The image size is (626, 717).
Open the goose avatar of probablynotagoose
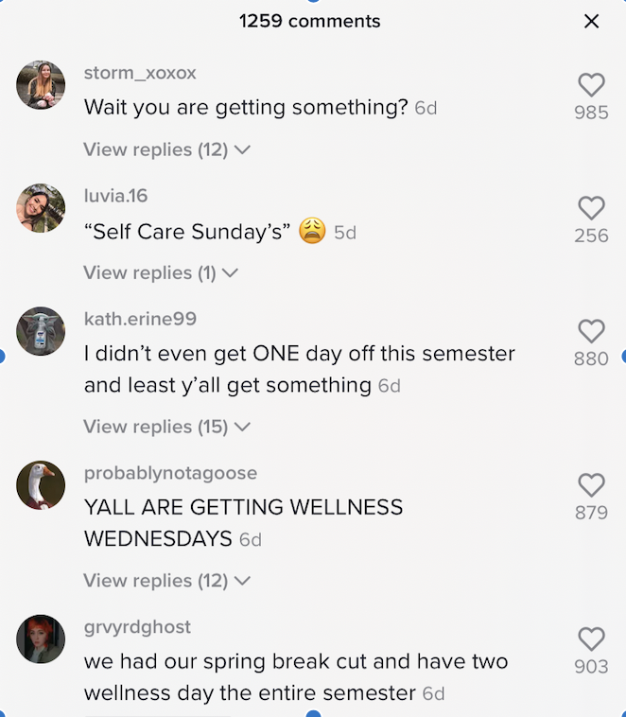pos(42,485)
